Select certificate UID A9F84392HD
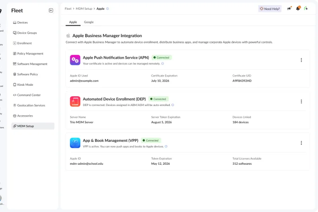This screenshot has width=318, height=212. 242,81
